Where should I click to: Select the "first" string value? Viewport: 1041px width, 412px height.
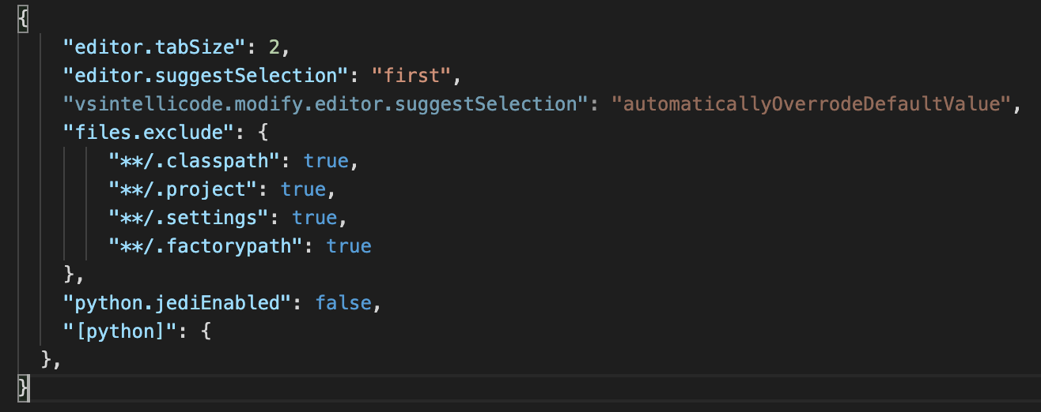411,76
